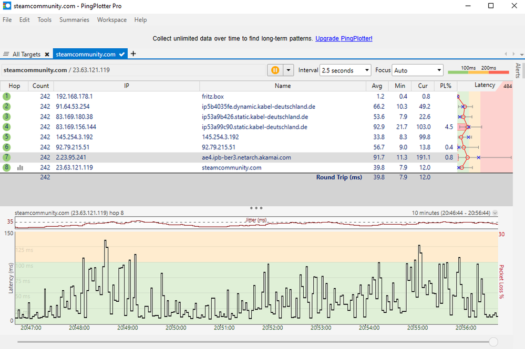
Task: Select the fritz.box name cell
Action: (213, 97)
